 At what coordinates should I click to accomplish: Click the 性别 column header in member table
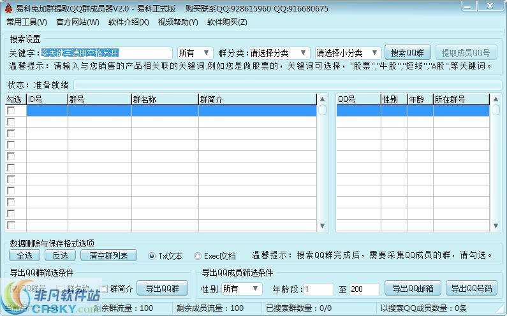(x=394, y=99)
